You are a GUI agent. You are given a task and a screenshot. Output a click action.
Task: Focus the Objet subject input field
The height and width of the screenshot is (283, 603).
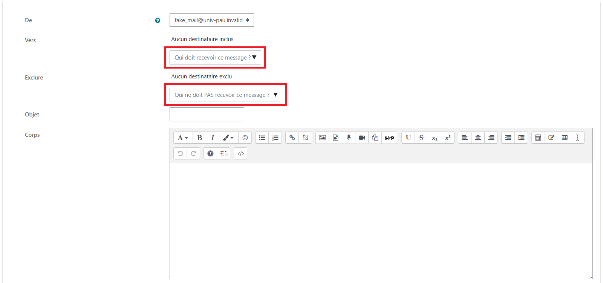(207, 114)
